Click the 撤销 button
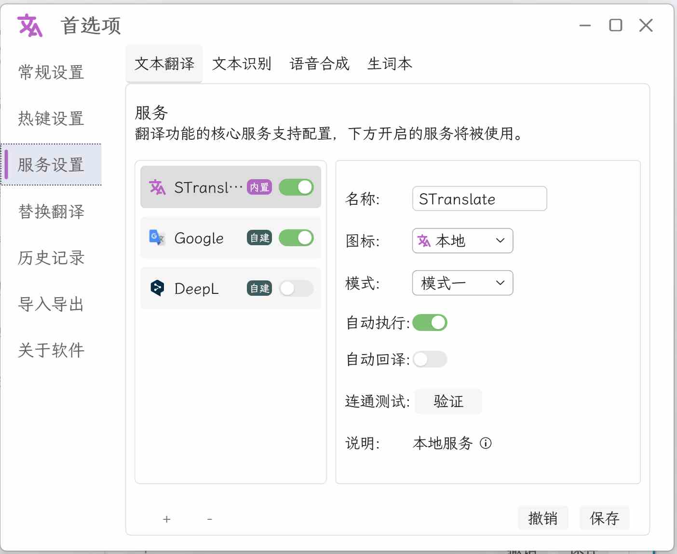 [x=543, y=518]
